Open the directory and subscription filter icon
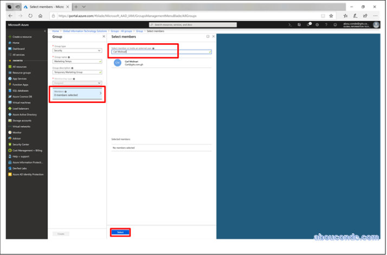This screenshot has width=387, height=255. click(299, 24)
